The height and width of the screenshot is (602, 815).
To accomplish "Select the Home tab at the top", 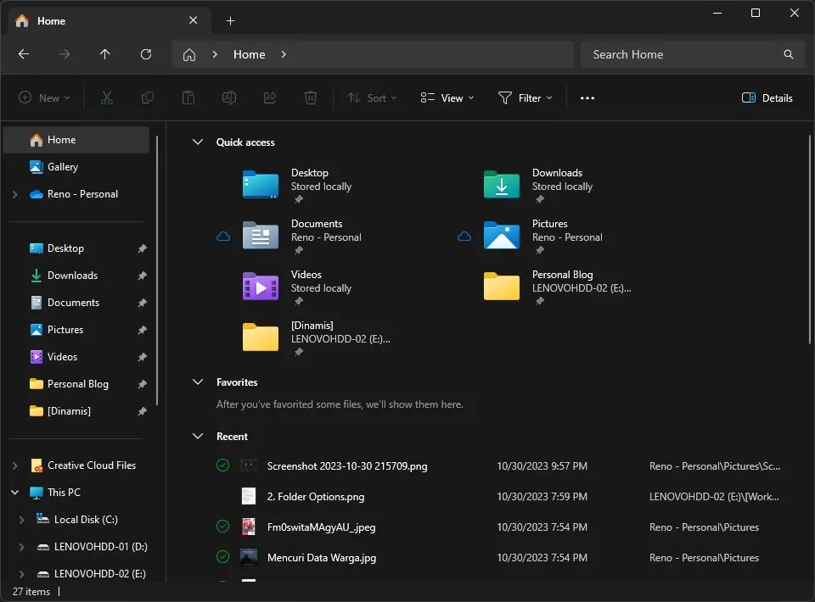I will [51, 20].
